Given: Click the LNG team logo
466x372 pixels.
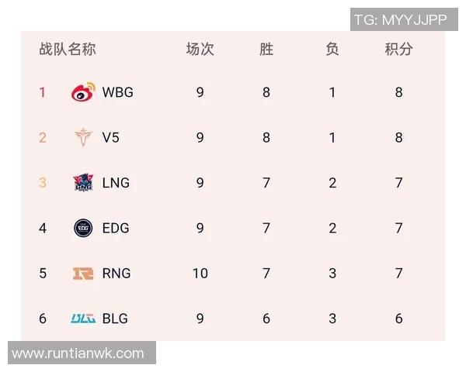Looking at the screenshot, I should pyautogui.click(x=83, y=183).
